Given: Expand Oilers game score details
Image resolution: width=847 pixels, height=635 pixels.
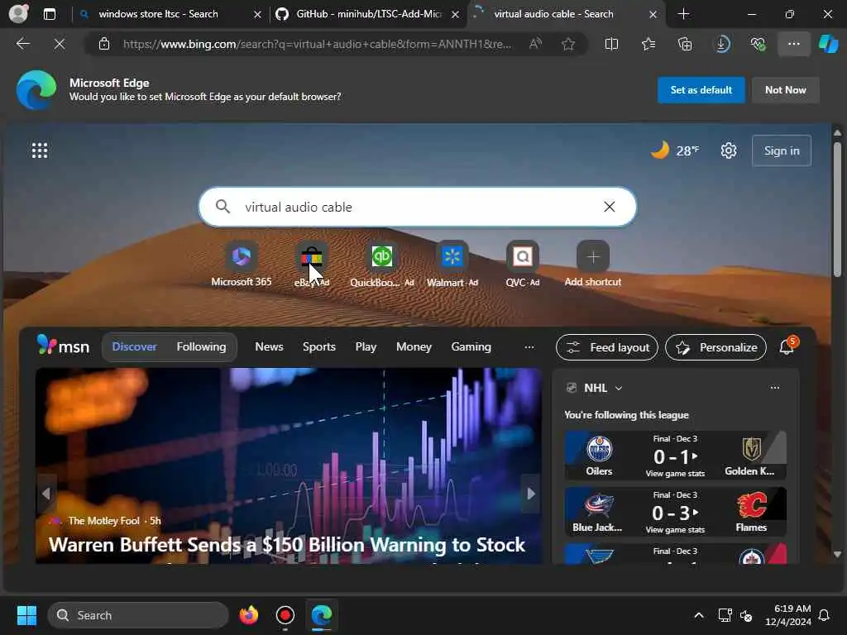Looking at the screenshot, I should coord(695,456).
